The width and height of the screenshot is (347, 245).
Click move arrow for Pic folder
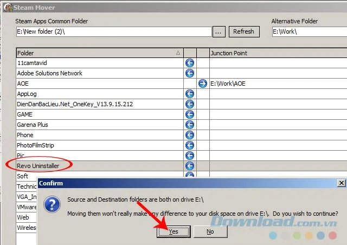[x=190, y=156]
